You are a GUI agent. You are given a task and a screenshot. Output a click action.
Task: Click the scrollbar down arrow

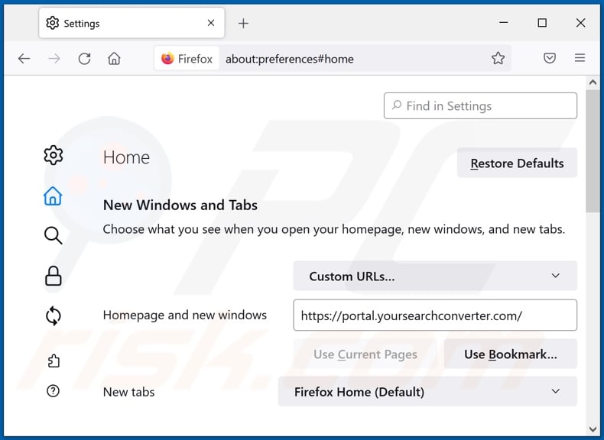click(593, 429)
